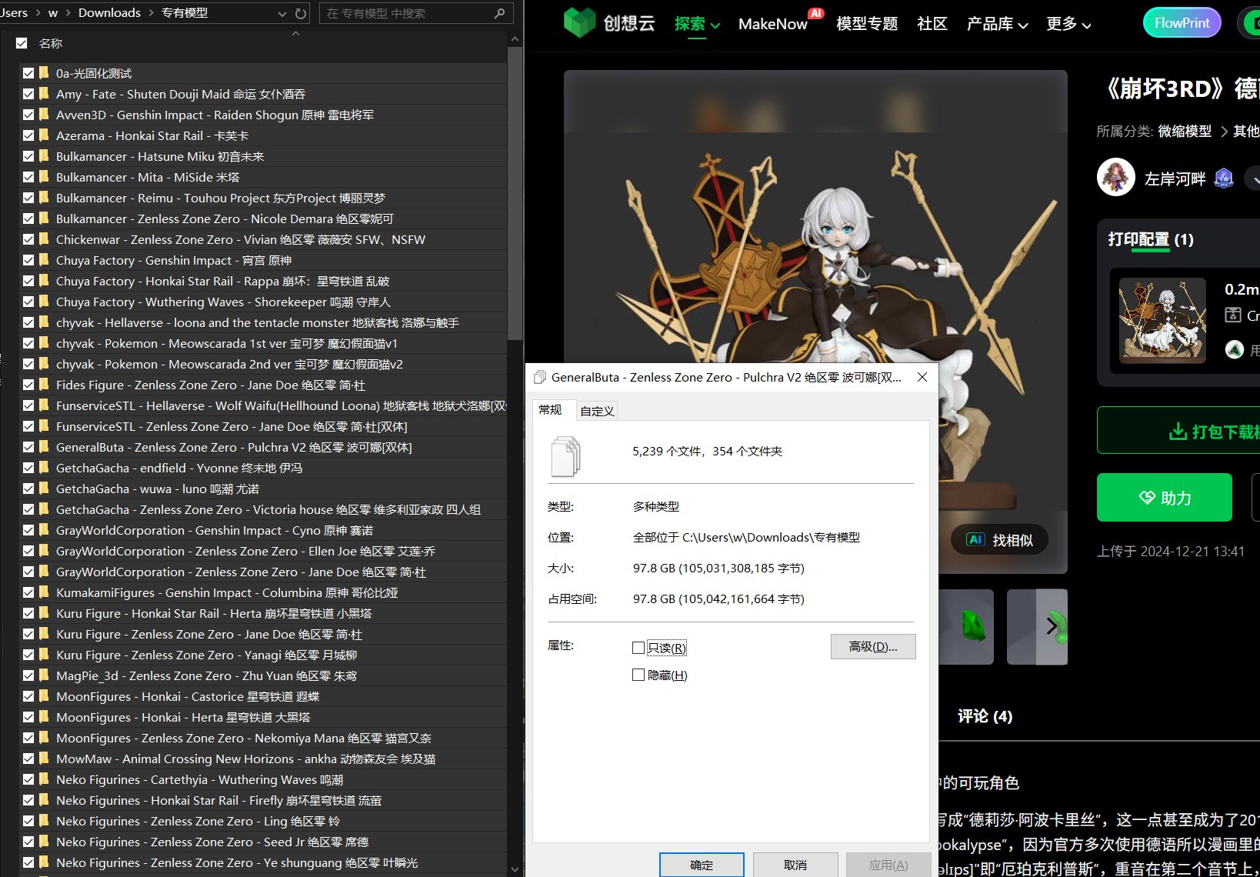1260x877 pixels.
Task: Click the refresh icon beside the address bar
Action: pyautogui.click(x=299, y=12)
